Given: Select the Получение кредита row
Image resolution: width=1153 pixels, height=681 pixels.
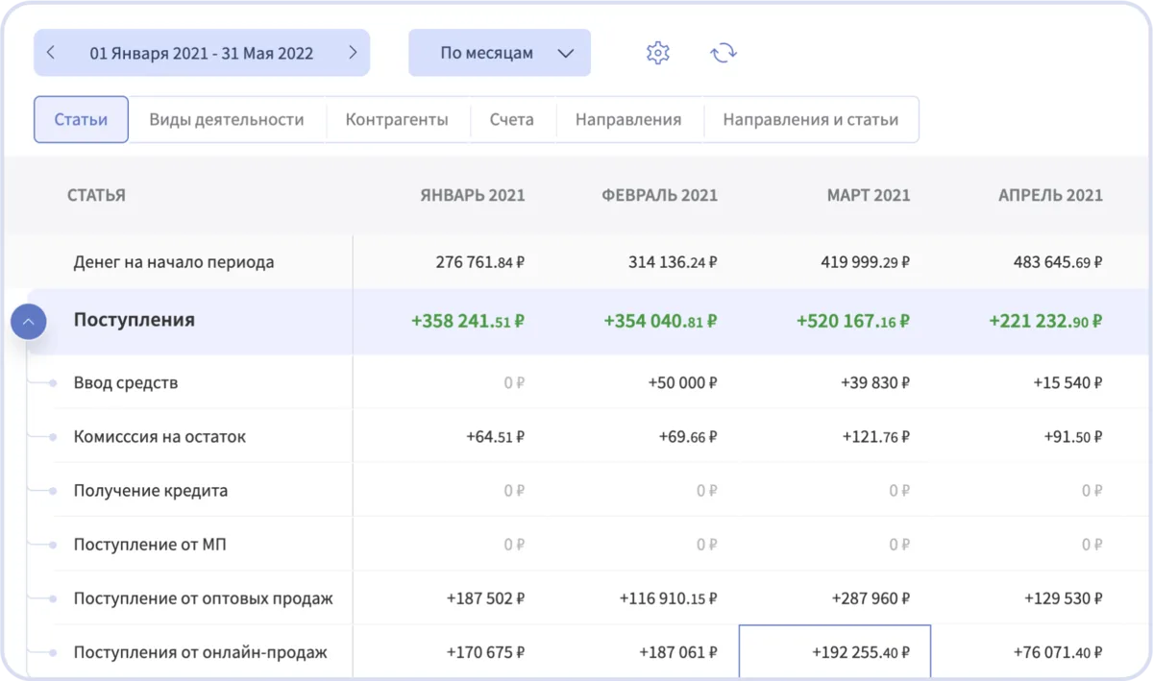Looking at the screenshot, I should pos(151,490).
